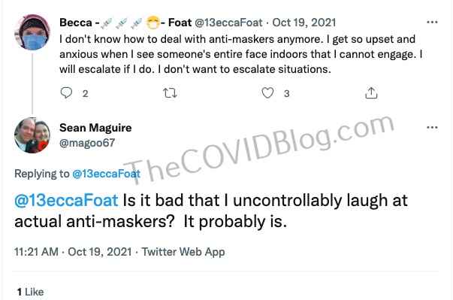Open the @13eccaFoat handle beside Becca's name

(228, 23)
